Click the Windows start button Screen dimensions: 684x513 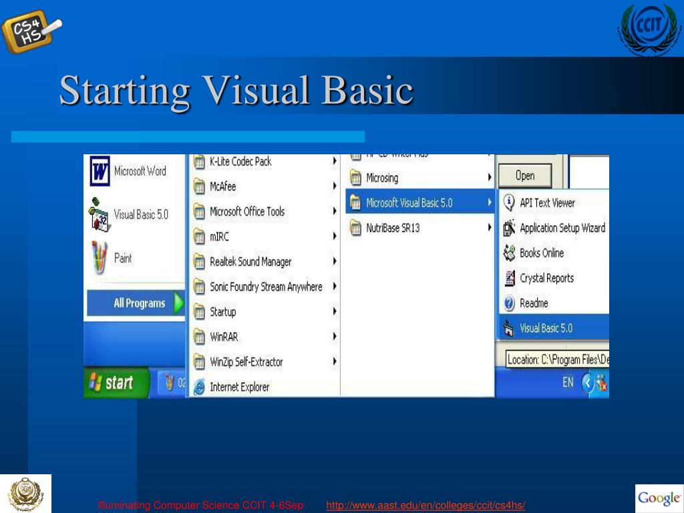[116, 383]
